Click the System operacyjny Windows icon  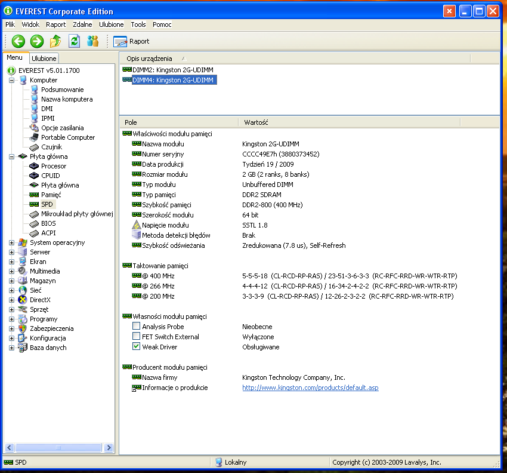click(23, 242)
